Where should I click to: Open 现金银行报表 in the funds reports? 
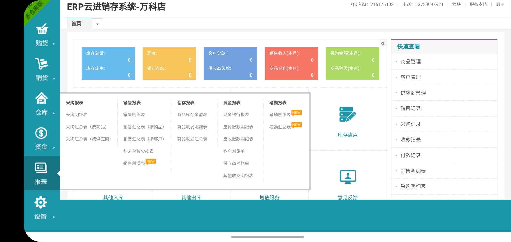click(x=236, y=114)
